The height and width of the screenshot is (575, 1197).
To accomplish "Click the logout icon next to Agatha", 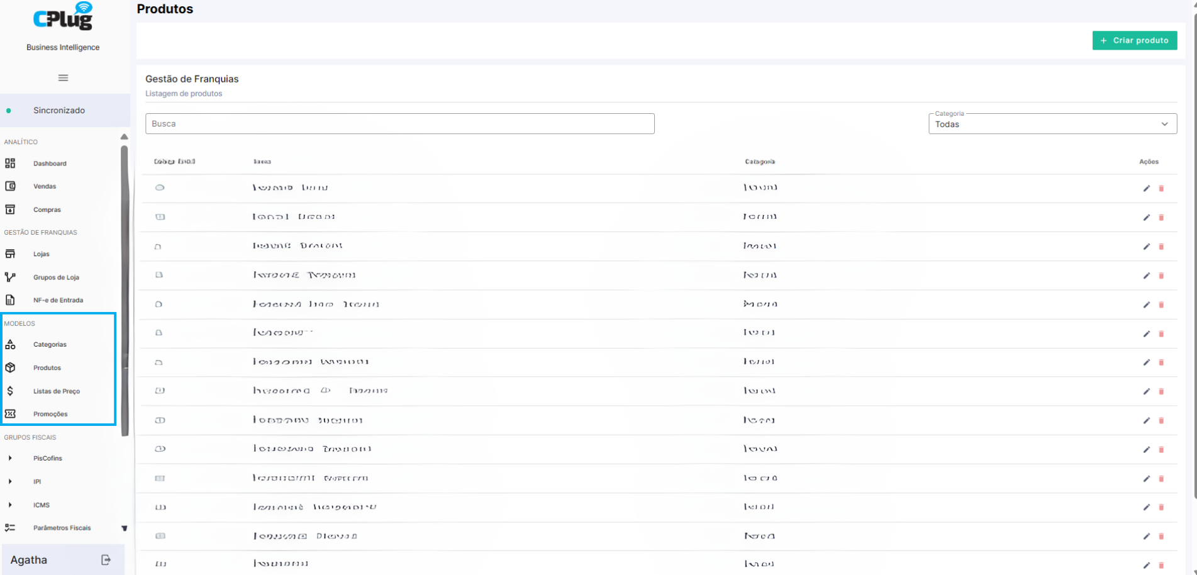I will [x=106, y=560].
